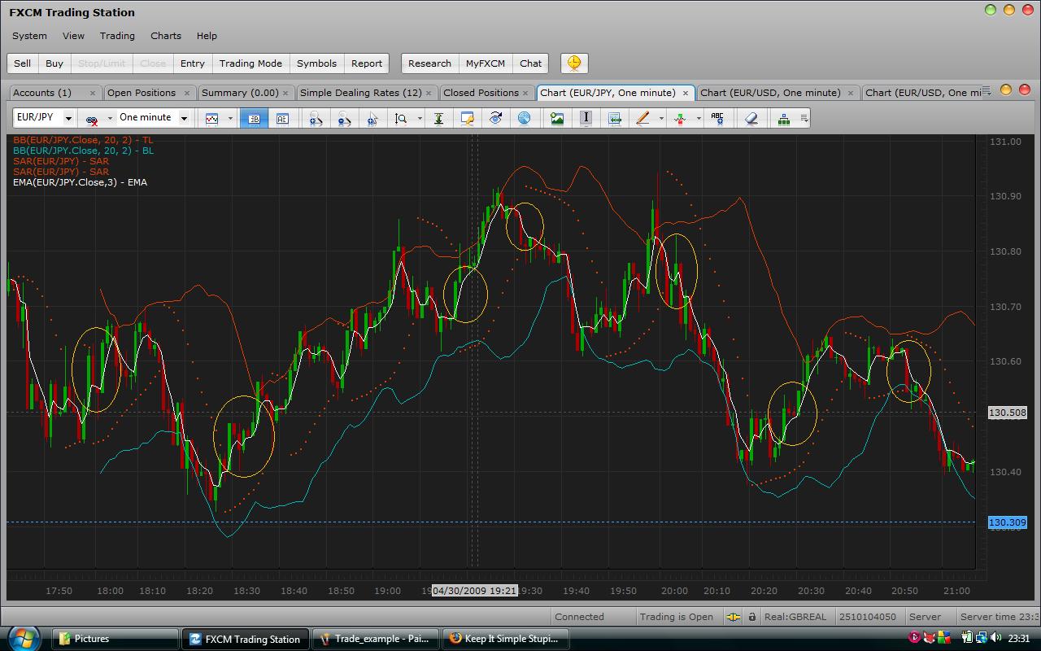Open the Charts menu

click(x=166, y=36)
